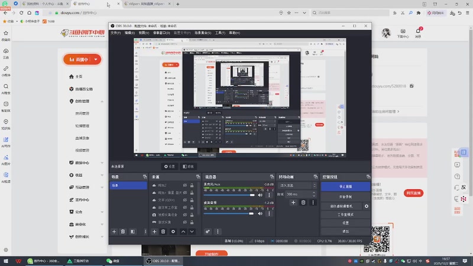
Task: Open Douyu notifications bell icon
Action: (418, 33)
